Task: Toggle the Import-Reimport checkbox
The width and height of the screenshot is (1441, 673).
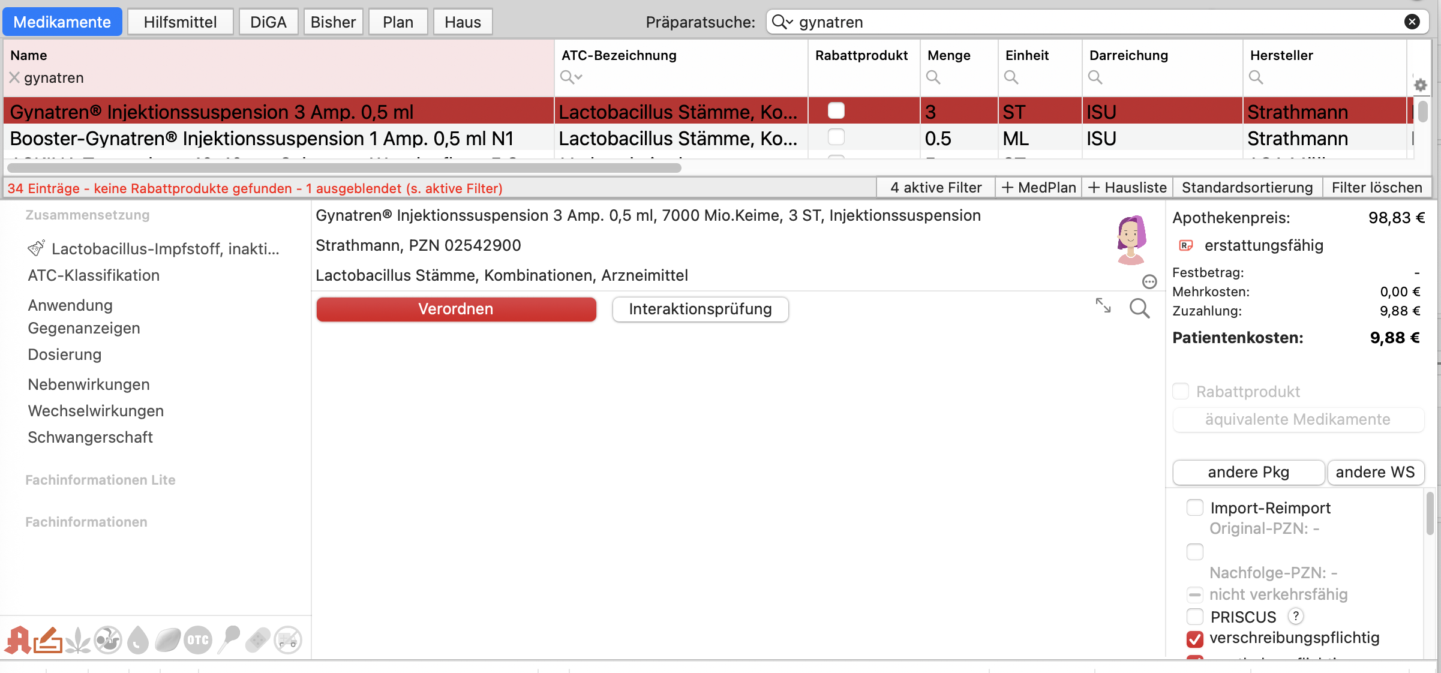Action: (1194, 507)
